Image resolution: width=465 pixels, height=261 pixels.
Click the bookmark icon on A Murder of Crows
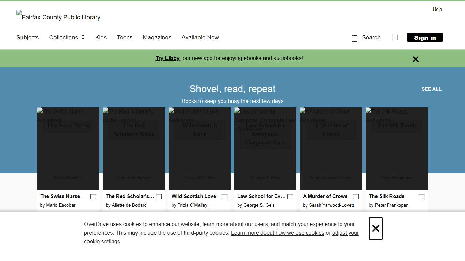pos(356,196)
